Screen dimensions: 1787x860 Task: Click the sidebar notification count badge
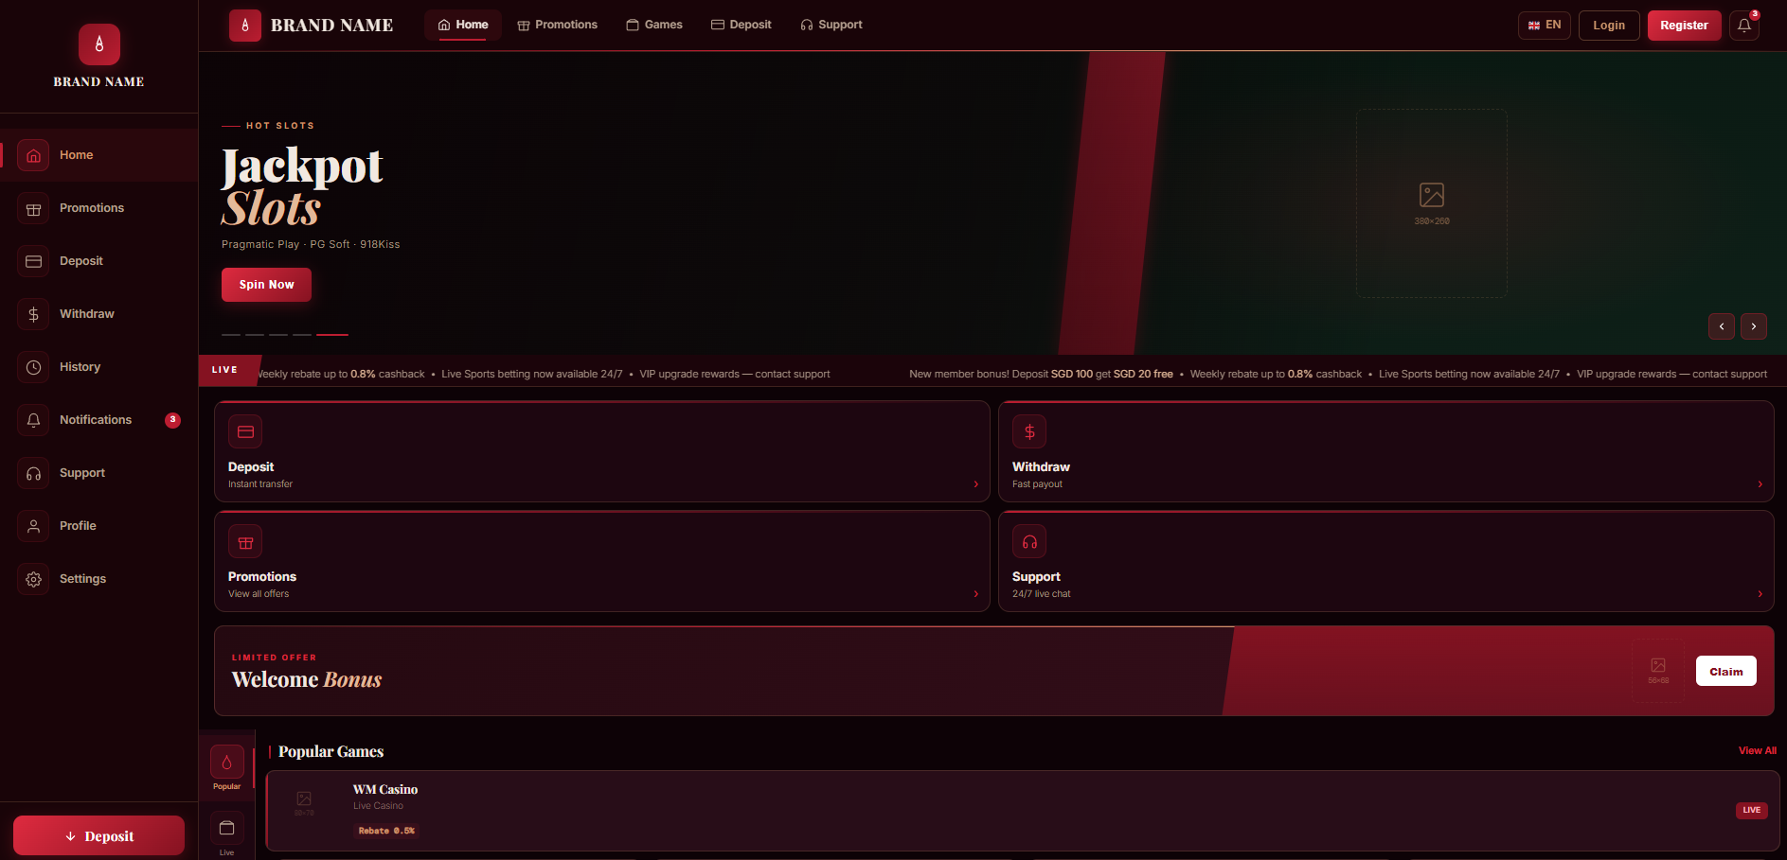click(172, 420)
